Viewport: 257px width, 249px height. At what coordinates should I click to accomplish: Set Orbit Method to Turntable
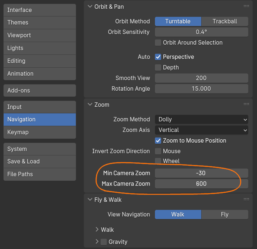pos(178,21)
